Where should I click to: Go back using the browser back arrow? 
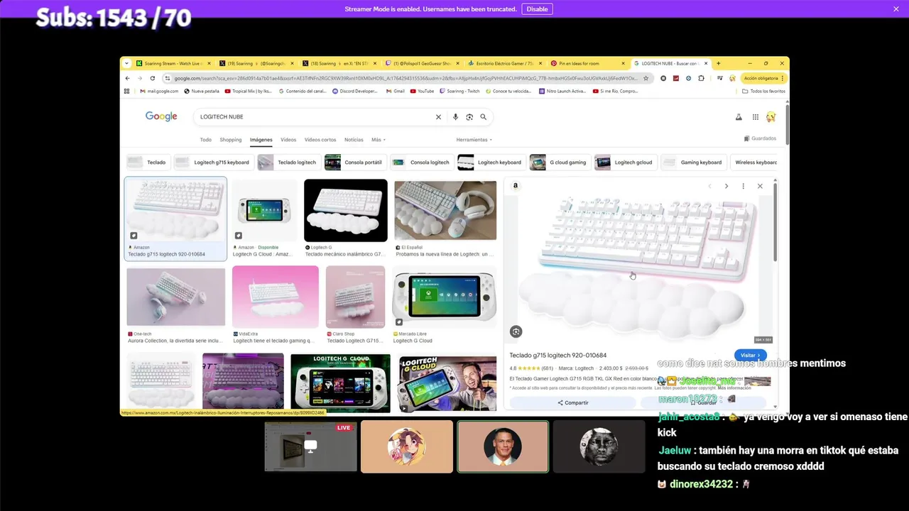pos(127,78)
